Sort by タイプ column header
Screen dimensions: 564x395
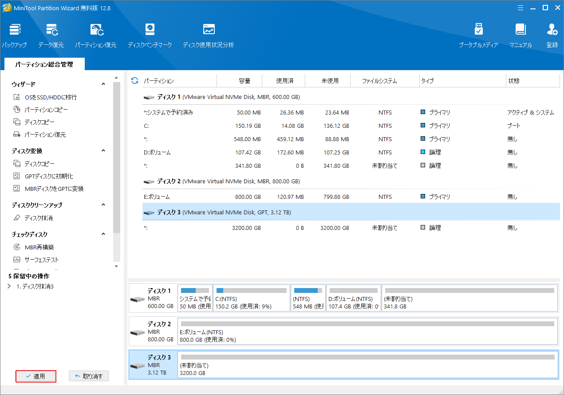point(462,81)
